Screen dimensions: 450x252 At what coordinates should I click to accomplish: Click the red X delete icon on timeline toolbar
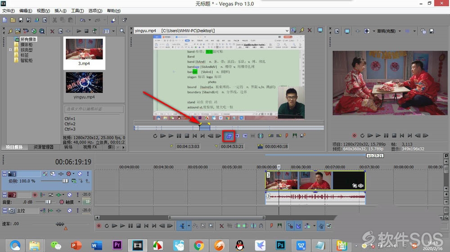tap(221, 226)
